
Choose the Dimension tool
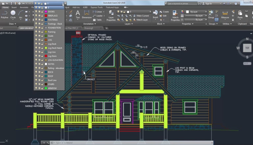(87, 14)
